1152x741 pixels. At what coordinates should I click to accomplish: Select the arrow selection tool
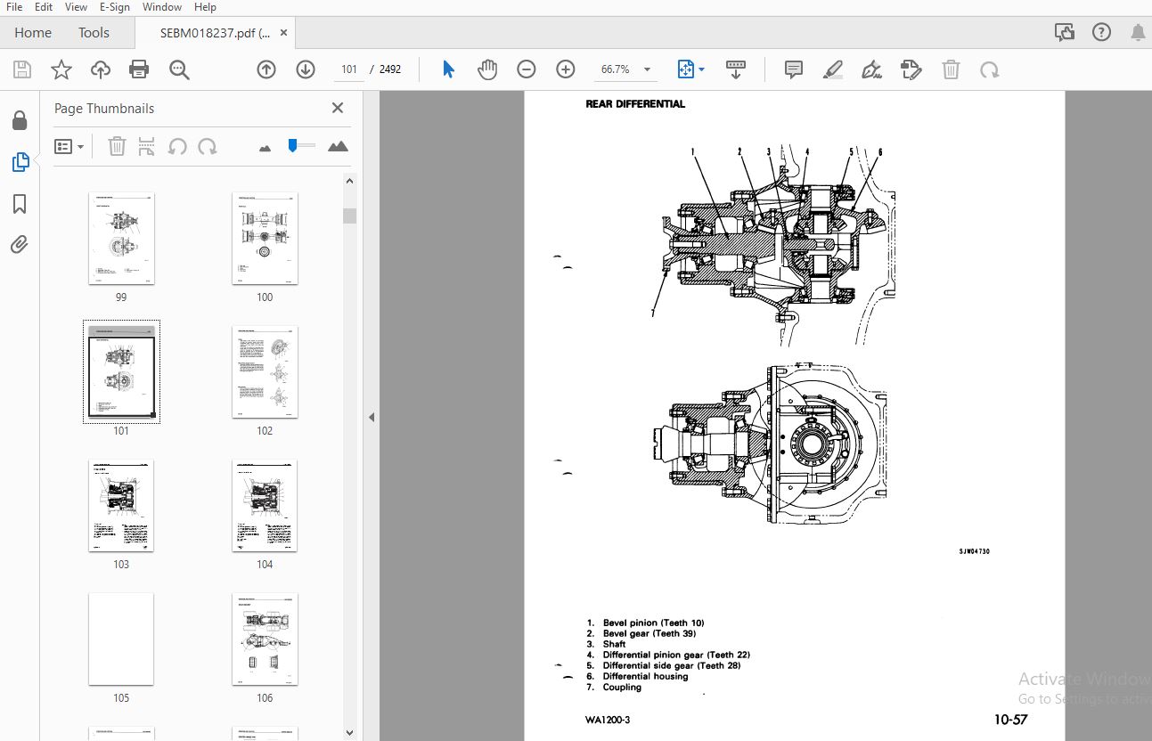coord(448,69)
